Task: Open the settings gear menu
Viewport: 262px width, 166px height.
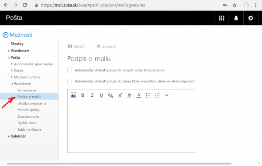Action: coord(251,18)
